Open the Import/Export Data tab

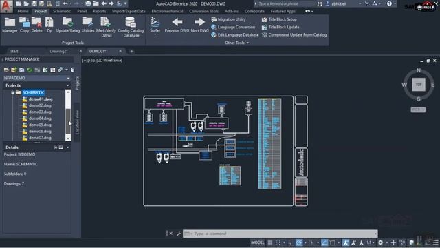click(x=129, y=11)
